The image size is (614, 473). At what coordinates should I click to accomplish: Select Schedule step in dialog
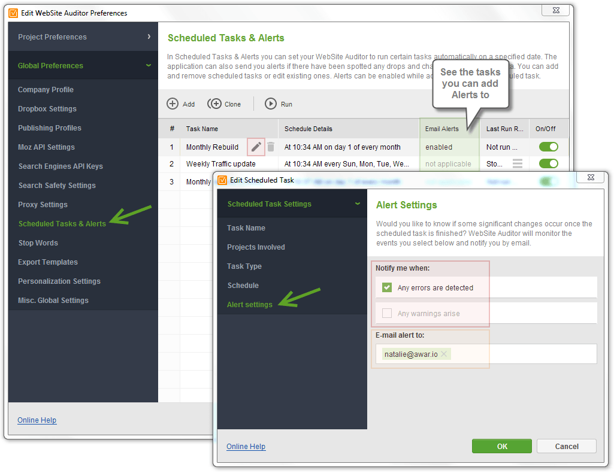(243, 285)
